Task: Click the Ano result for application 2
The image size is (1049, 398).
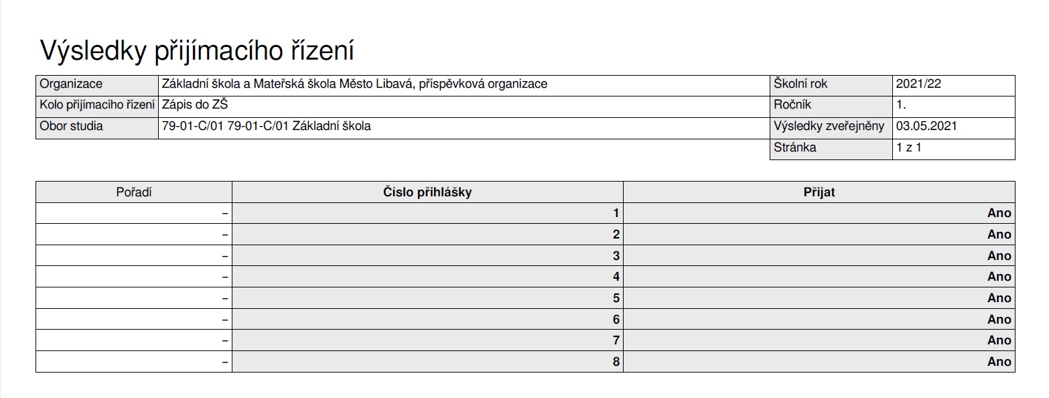Action: click(999, 235)
